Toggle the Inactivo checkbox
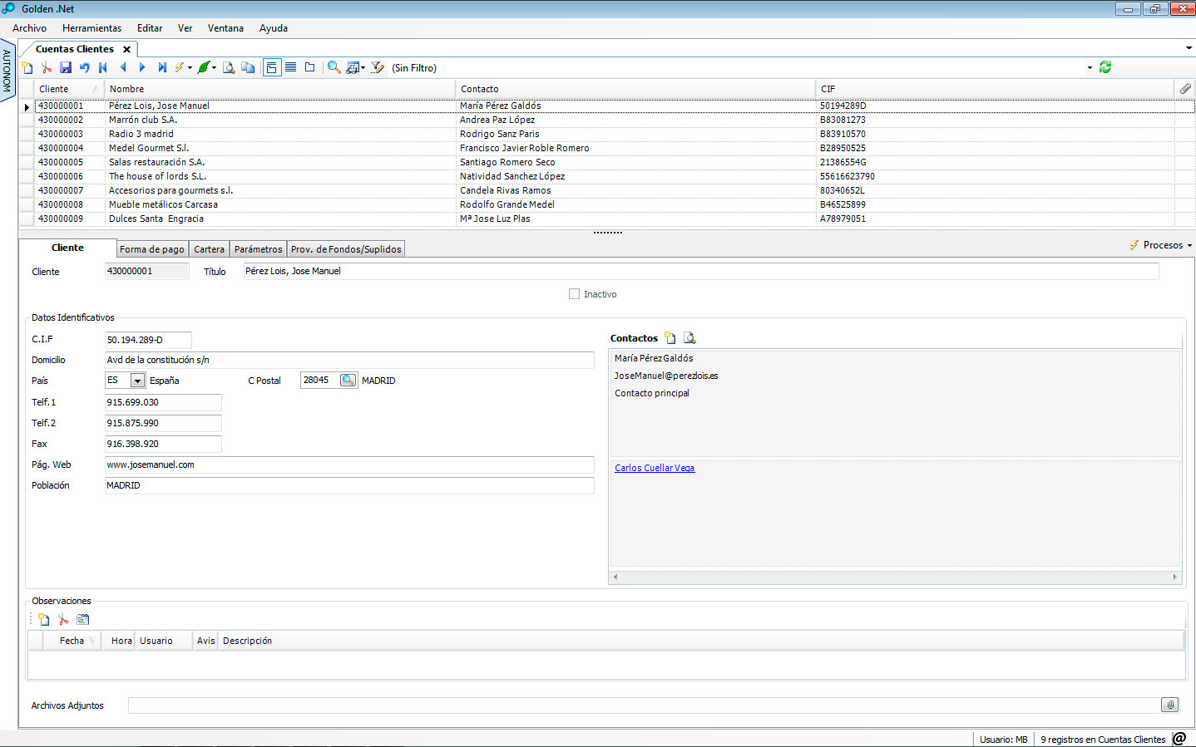This screenshot has width=1196, height=747. (574, 294)
